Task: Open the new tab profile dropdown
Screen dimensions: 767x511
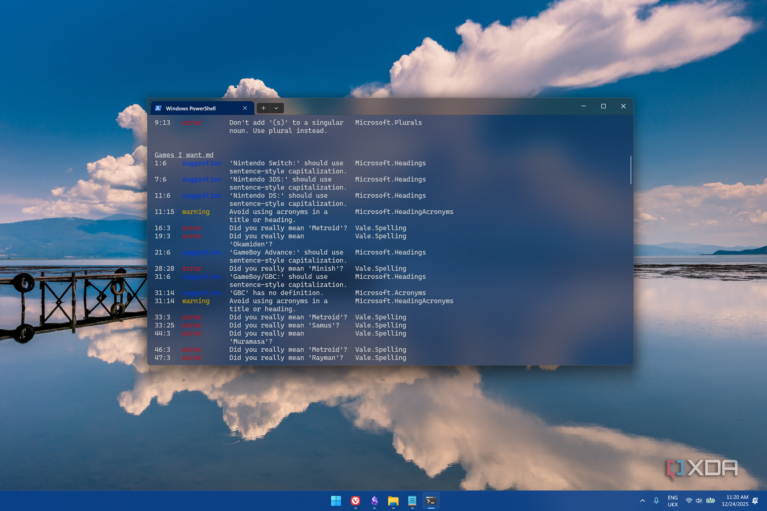Action: point(277,108)
